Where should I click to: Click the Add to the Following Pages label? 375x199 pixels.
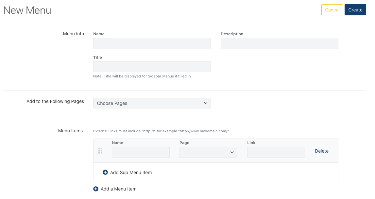pos(55,101)
